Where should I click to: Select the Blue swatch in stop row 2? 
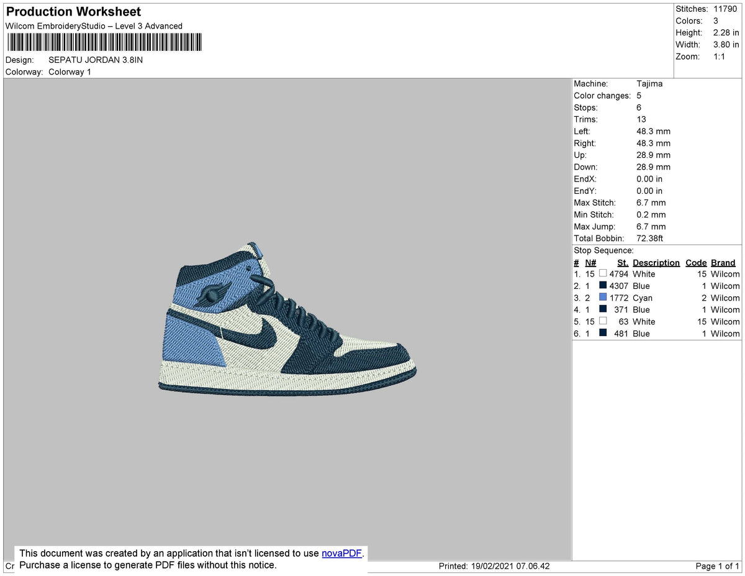(x=603, y=285)
